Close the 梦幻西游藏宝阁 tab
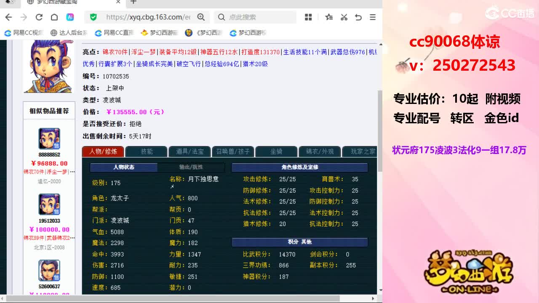The width and height of the screenshot is (539, 303). (x=118, y=2)
